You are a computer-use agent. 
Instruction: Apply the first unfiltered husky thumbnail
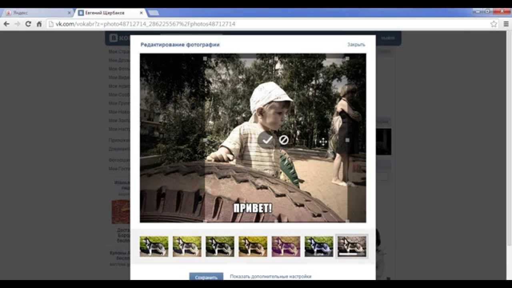[154, 246]
